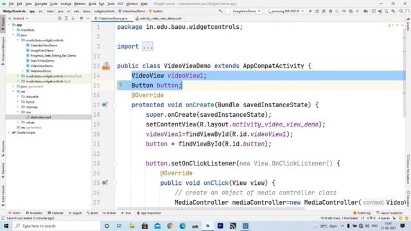
Task: Expand the layout folder
Action: 18,101
